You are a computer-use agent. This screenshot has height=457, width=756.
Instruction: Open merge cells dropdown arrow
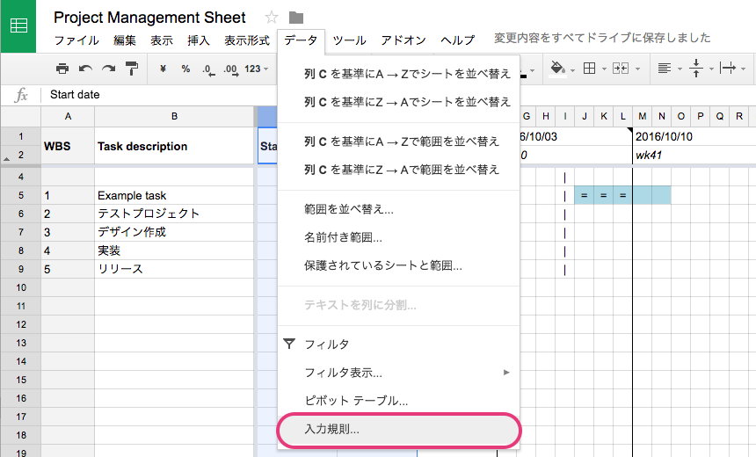pos(637,69)
